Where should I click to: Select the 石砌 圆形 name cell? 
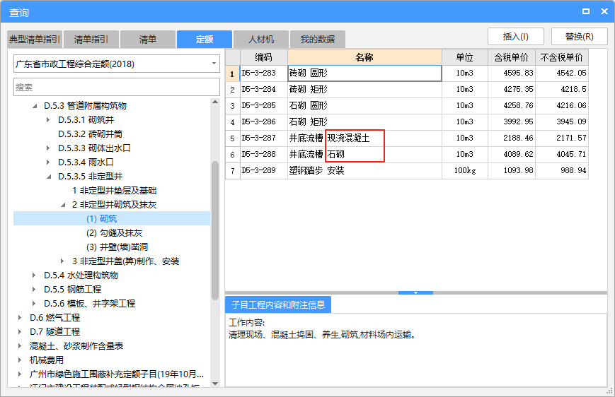coord(364,106)
